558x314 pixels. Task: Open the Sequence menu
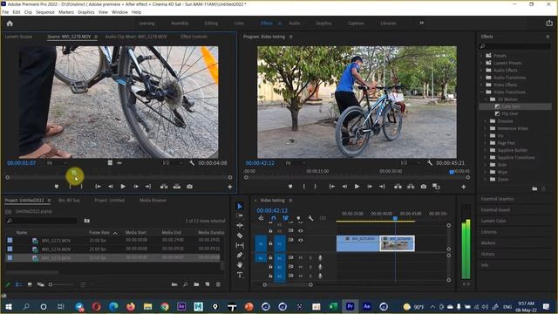click(45, 12)
